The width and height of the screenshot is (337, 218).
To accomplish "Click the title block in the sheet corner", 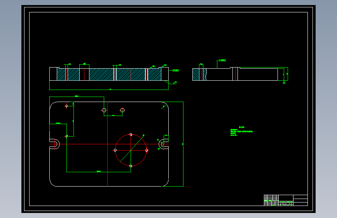I will coord(286,200).
